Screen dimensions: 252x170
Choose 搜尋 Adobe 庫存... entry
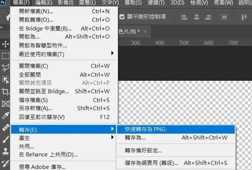(64, 167)
